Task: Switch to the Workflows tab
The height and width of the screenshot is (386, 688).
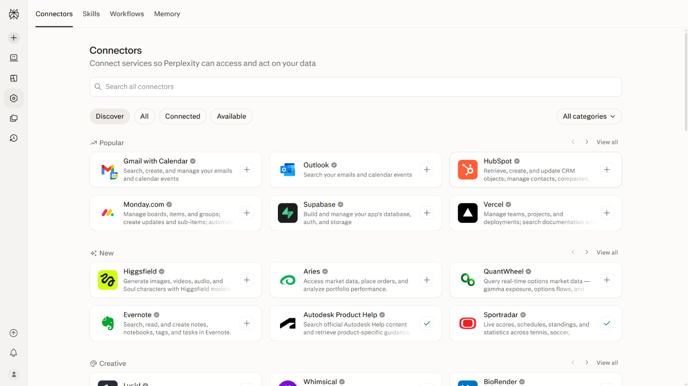Action: pyautogui.click(x=127, y=14)
